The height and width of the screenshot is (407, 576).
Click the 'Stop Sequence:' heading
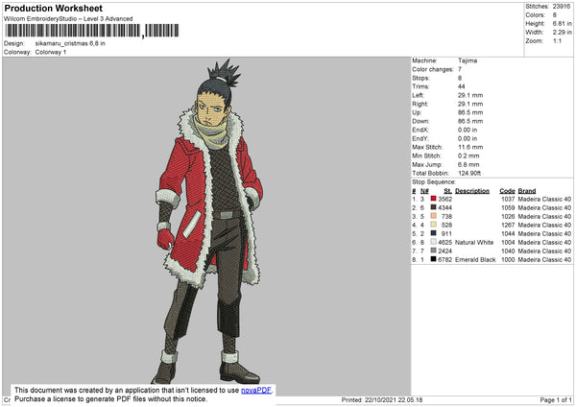[x=434, y=182]
